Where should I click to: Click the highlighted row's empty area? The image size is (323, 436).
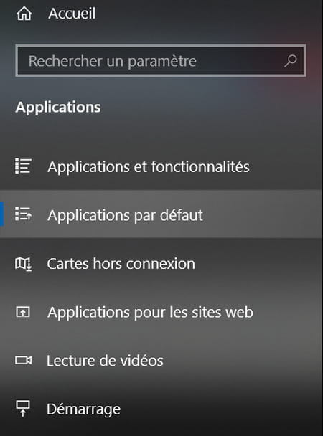click(x=261, y=214)
